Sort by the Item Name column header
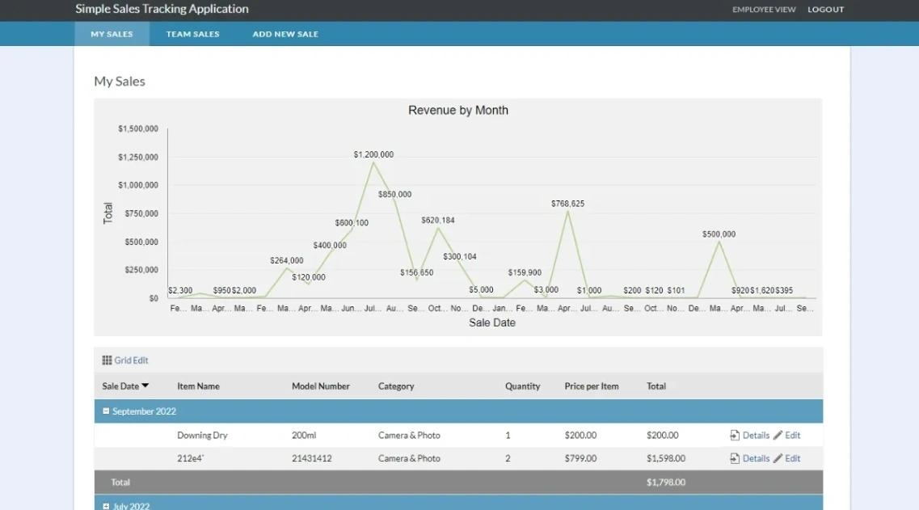919x510 pixels. [198, 386]
